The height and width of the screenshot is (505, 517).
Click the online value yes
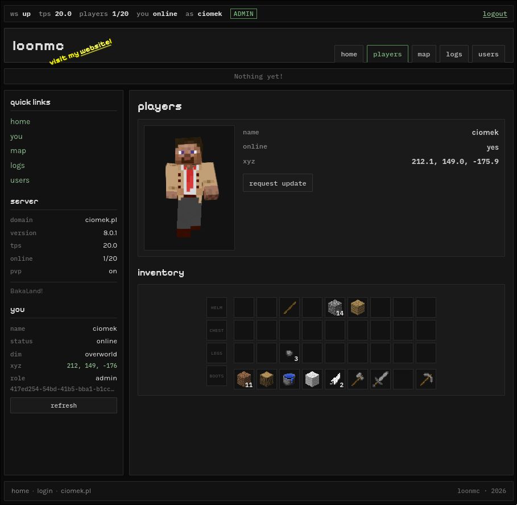493,147
